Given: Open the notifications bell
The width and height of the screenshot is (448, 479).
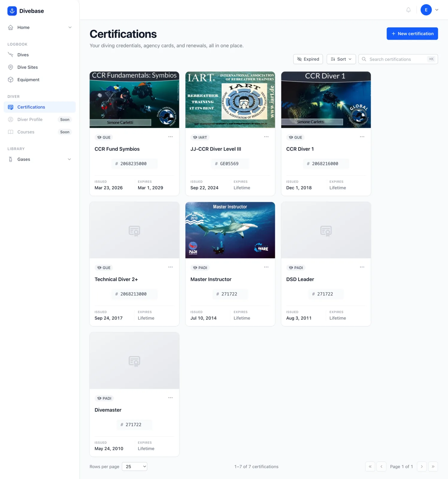Looking at the screenshot, I should pyautogui.click(x=408, y=10).
